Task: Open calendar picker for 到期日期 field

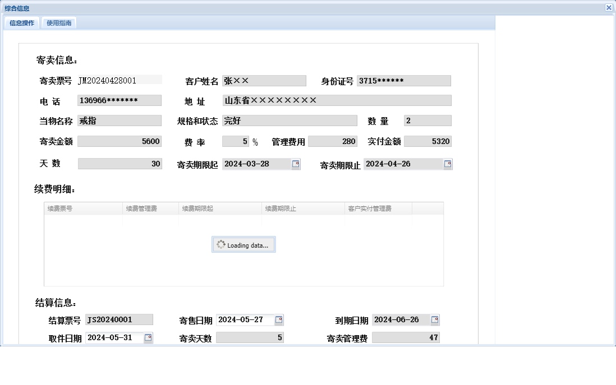Action: point(434,320)
